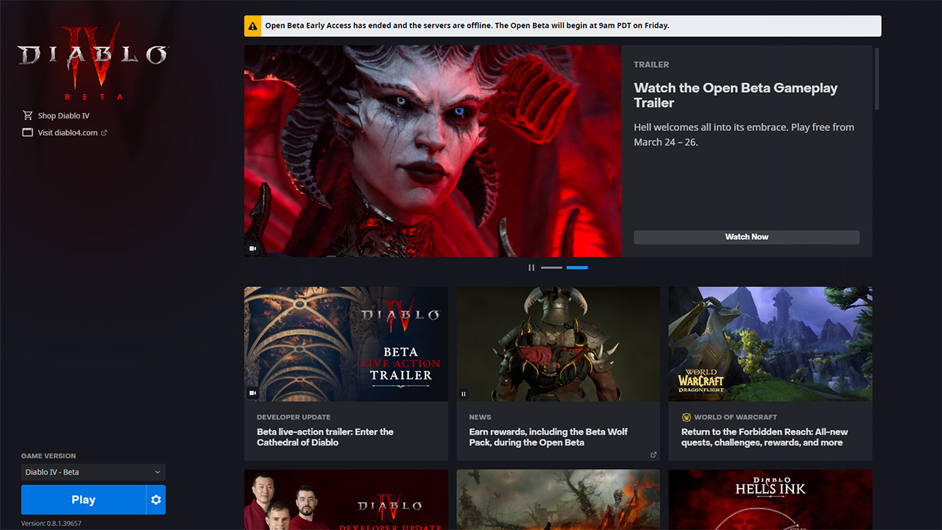
Task: Pause the animated barbarian news thumbnail
Action: [x=464, y=394]
